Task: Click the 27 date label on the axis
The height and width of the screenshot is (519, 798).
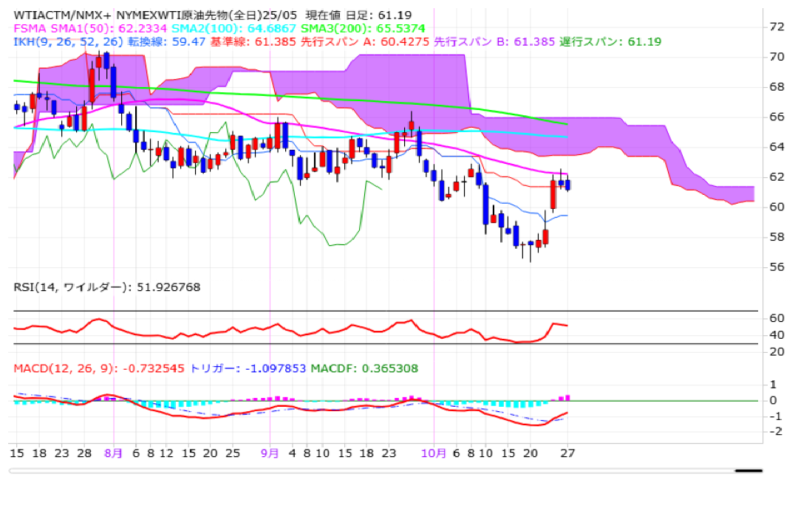Action: [x=567, y=453]
